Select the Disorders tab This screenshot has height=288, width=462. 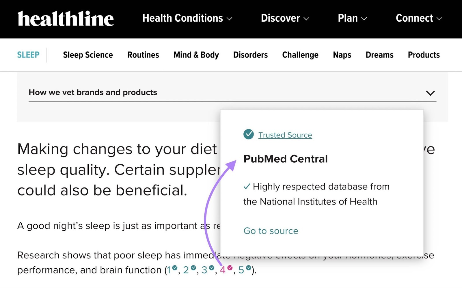[x=250, y=55]
